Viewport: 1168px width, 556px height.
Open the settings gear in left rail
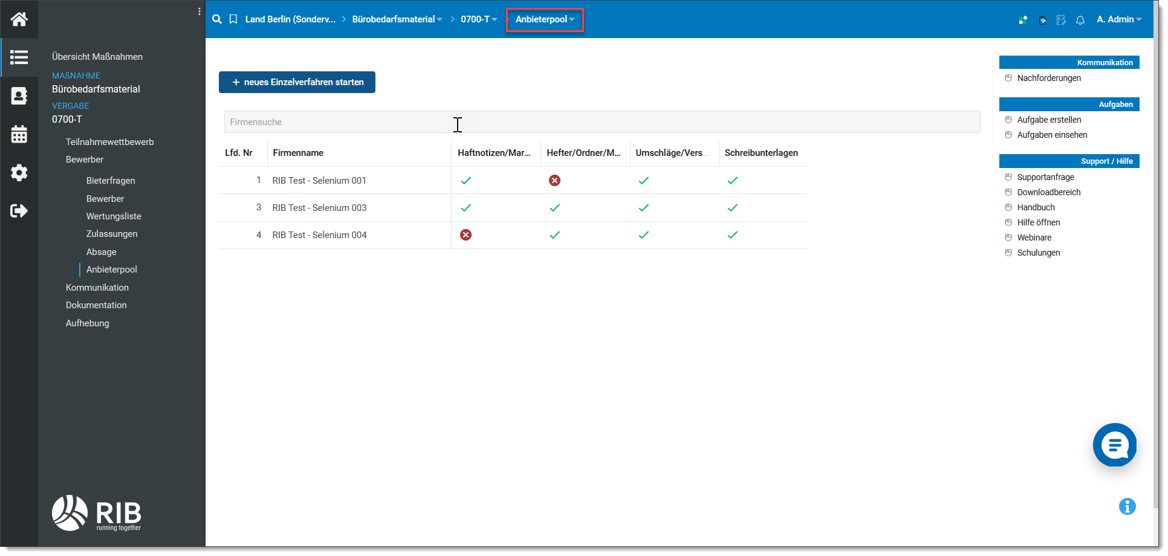[19, 173]
